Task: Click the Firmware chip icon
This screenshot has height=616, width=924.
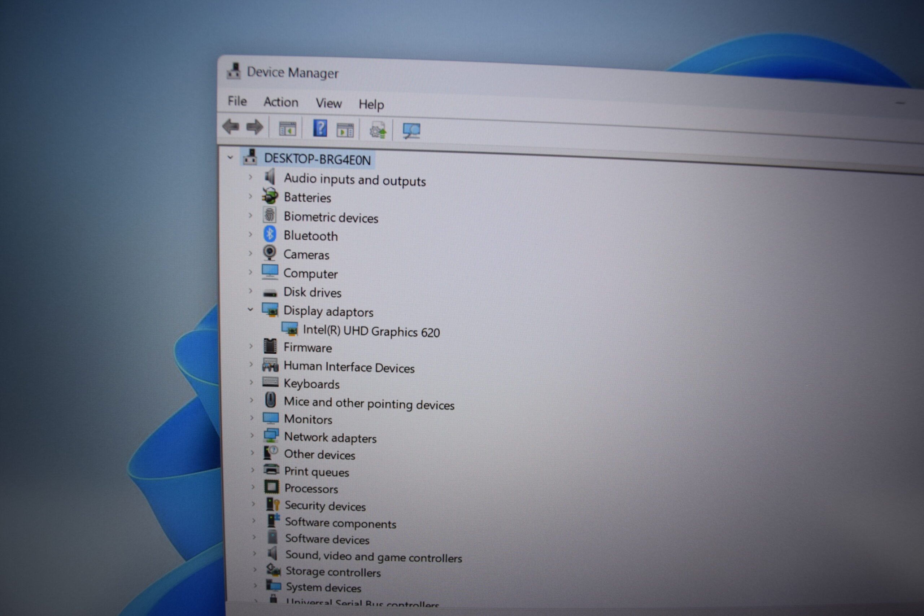Action: (x=270, y=346)
